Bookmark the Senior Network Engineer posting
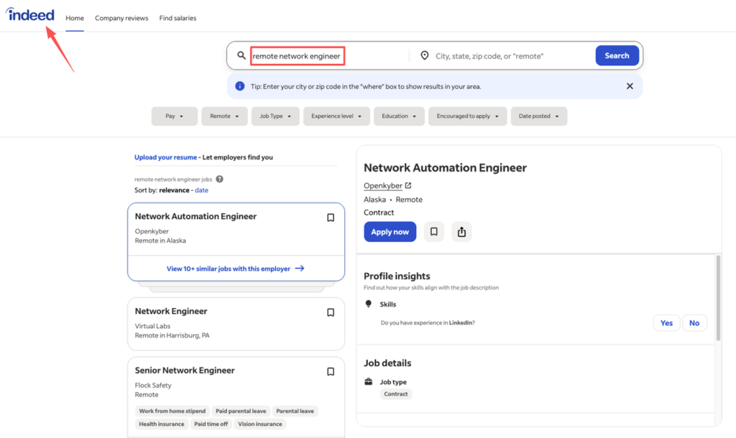736x438 pixels. 331,371
